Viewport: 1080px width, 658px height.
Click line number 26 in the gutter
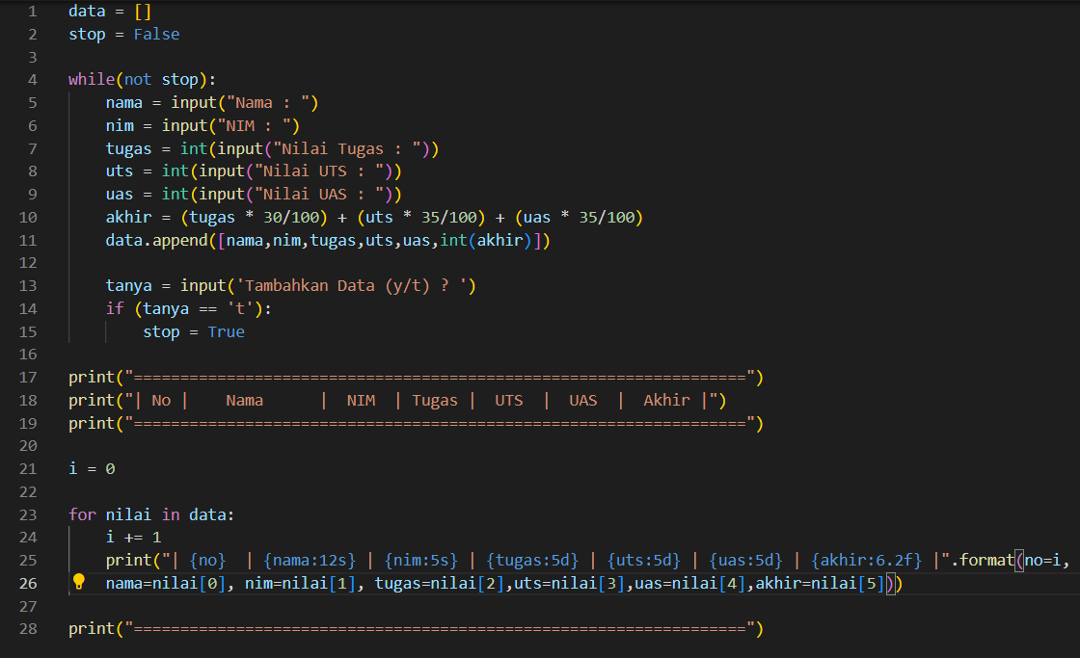(x=28, y=583)
